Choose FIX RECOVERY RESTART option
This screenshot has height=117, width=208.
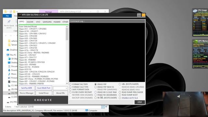81,92
